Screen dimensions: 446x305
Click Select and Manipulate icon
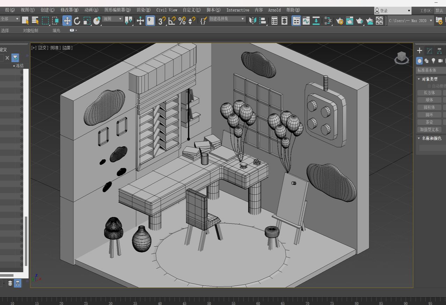click(140, 21)
